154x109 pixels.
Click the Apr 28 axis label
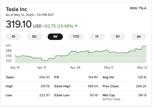(75, 68)
